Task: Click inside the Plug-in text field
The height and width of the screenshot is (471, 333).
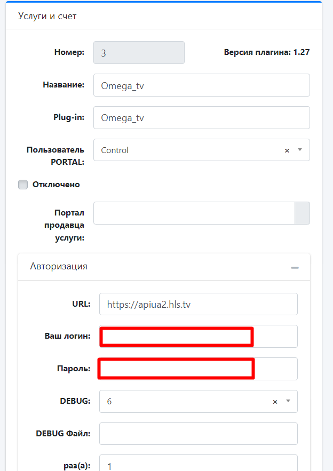Action: click(201, 118)
